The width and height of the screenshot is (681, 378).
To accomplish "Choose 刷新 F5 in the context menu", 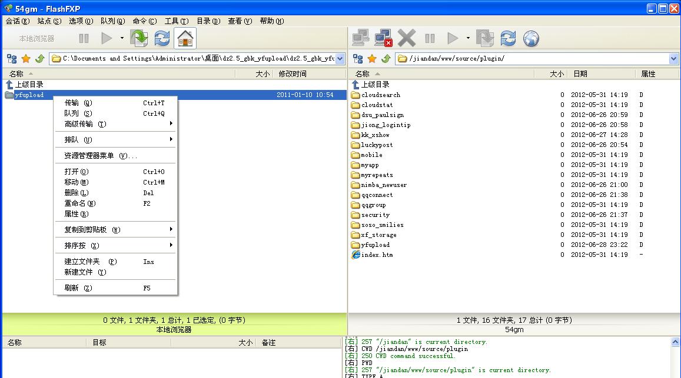I will click(x=115, y=288).
